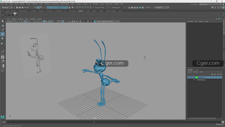The height and width of the screenshot is (127, 225).
Task: Open the ACES view transform dropdown
Action: click(x=108, y=21)
